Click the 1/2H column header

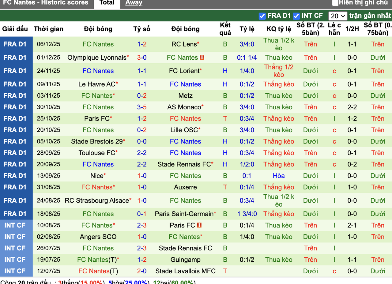pos(352,29)
